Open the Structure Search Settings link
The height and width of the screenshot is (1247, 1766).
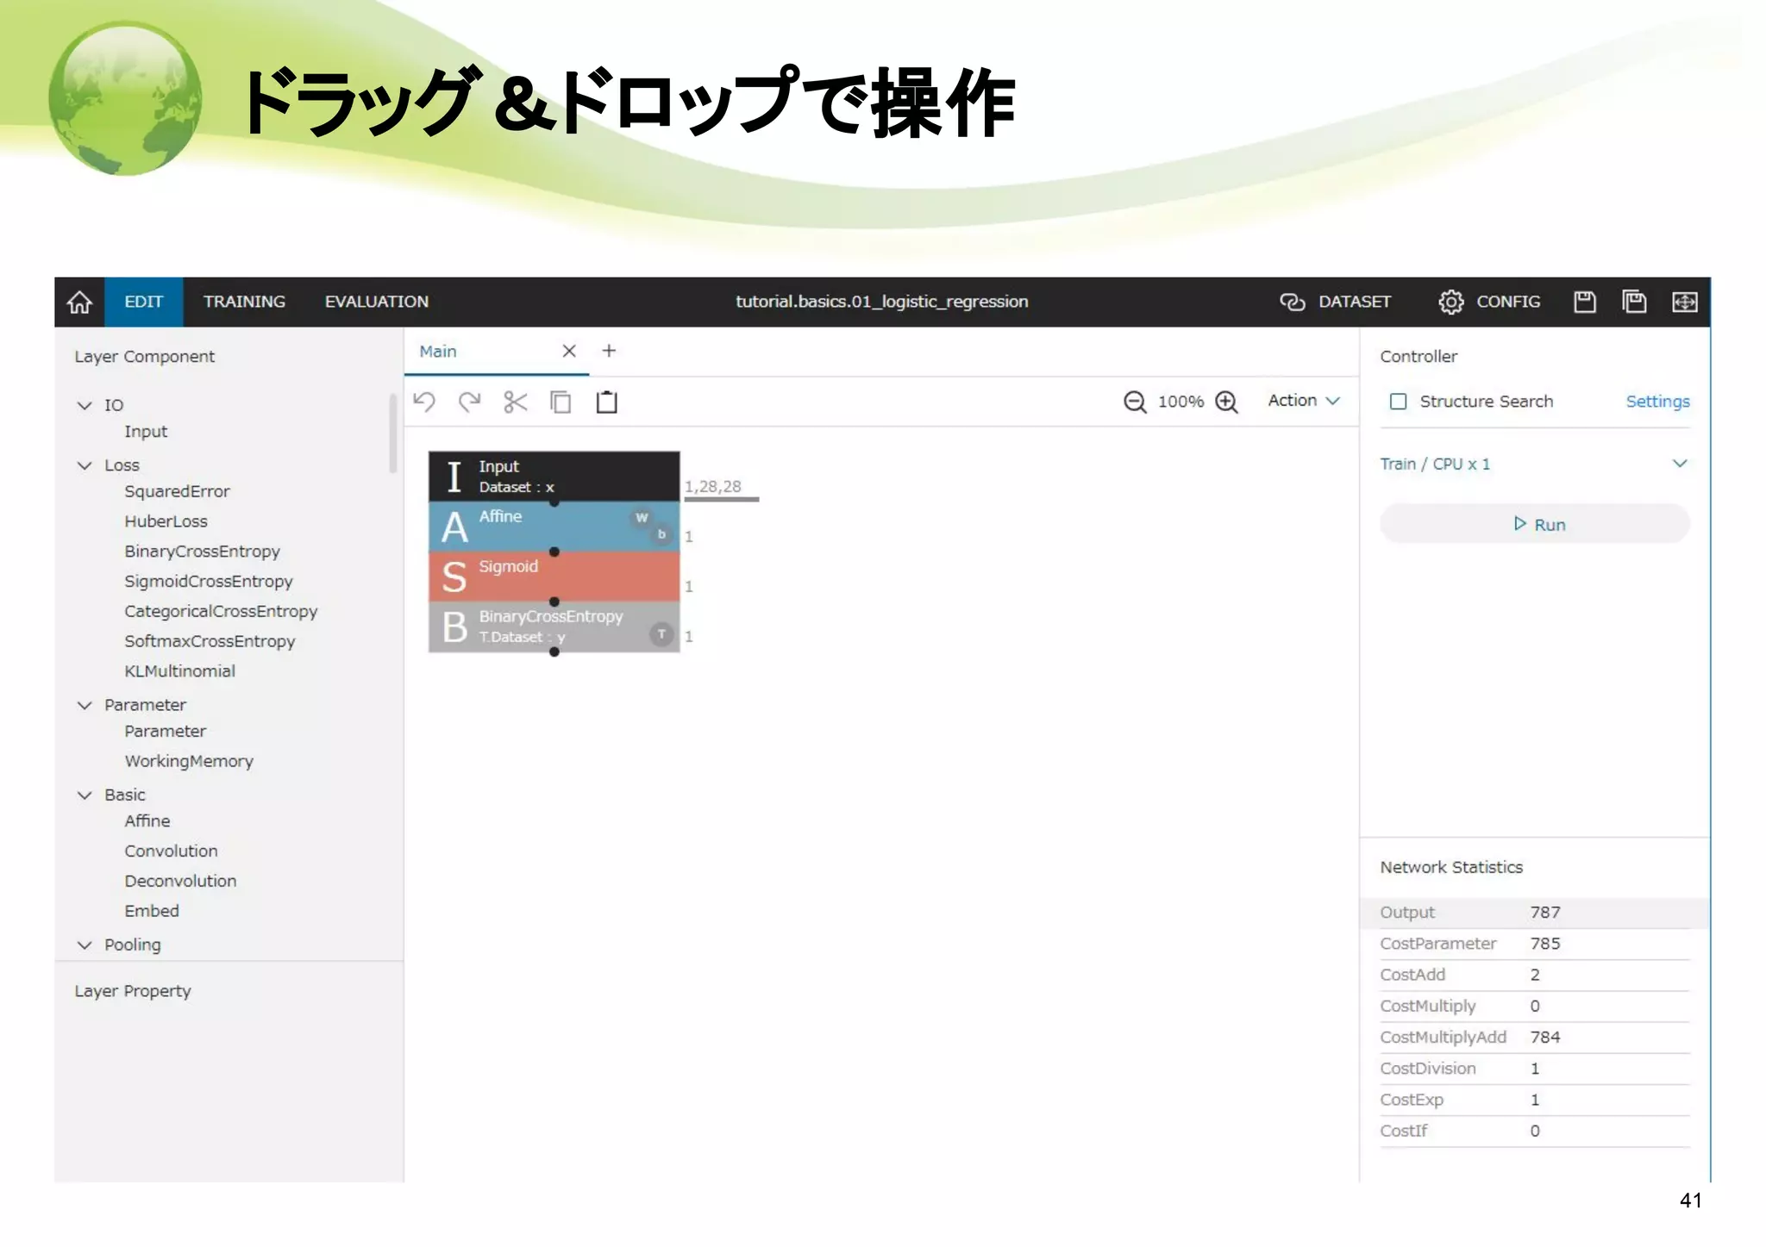point(1657,402)
